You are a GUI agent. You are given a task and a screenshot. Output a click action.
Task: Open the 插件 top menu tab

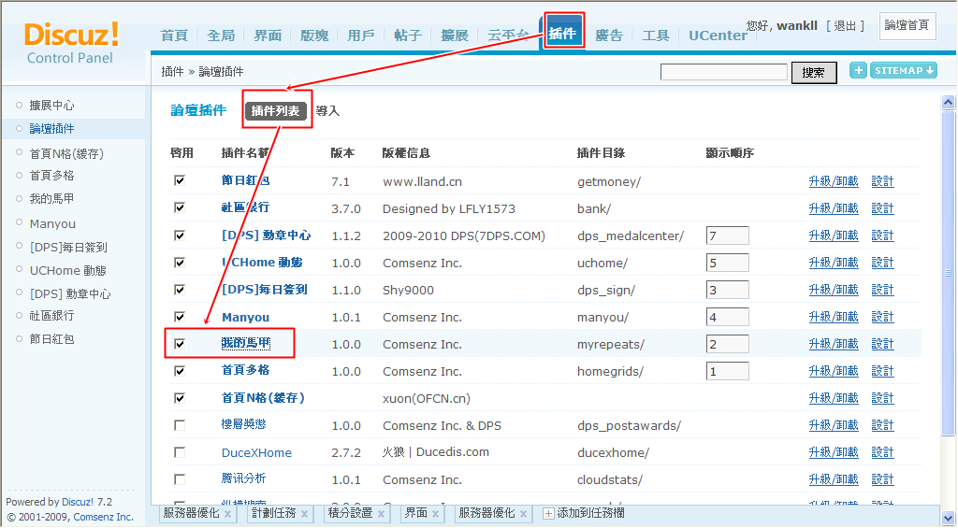(x=562, y=33)
